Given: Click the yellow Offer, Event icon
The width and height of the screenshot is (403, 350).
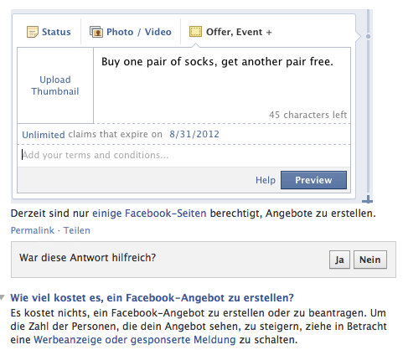Looking at the screenshot, I should click(195, 32).
